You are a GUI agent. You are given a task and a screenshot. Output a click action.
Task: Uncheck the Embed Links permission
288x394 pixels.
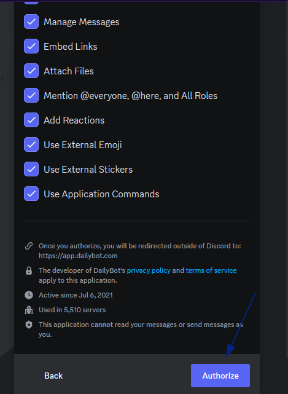point(31,46)
